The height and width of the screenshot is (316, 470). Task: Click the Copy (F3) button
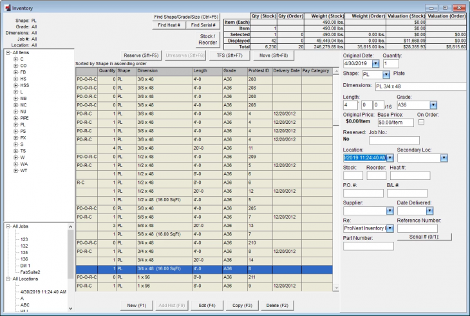[x=242, y=306]
